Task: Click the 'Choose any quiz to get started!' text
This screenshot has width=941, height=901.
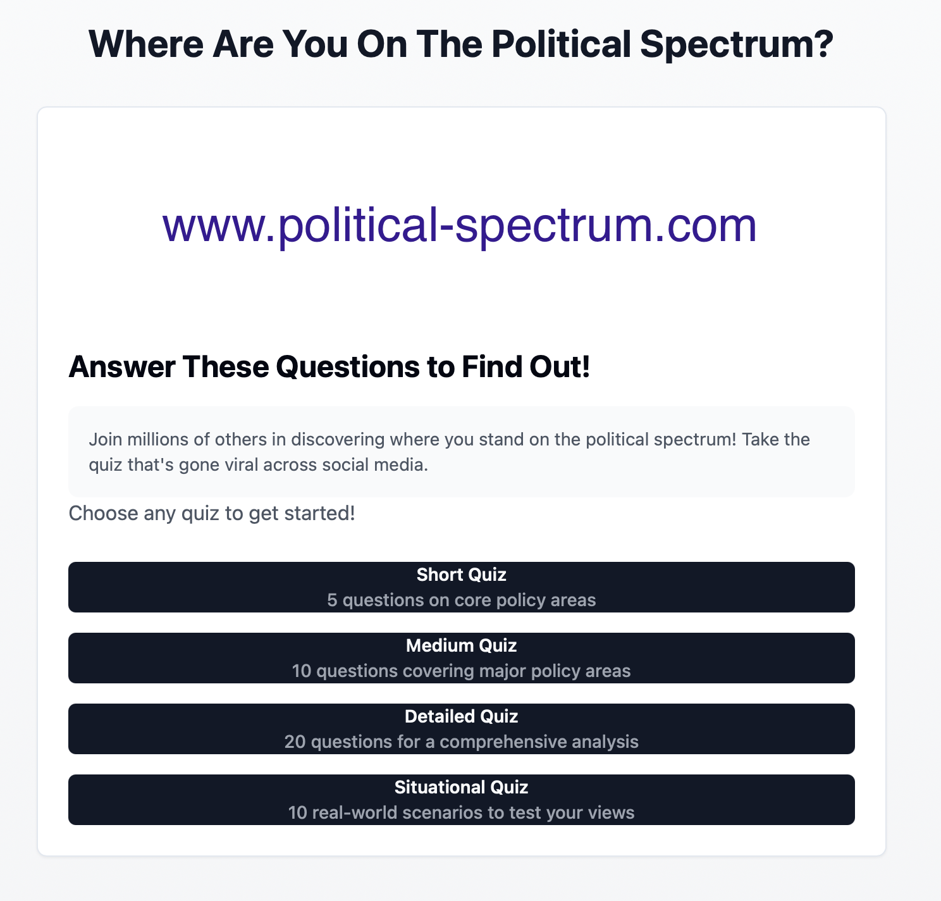Action: pyautogui.click(x=211, y=513)
